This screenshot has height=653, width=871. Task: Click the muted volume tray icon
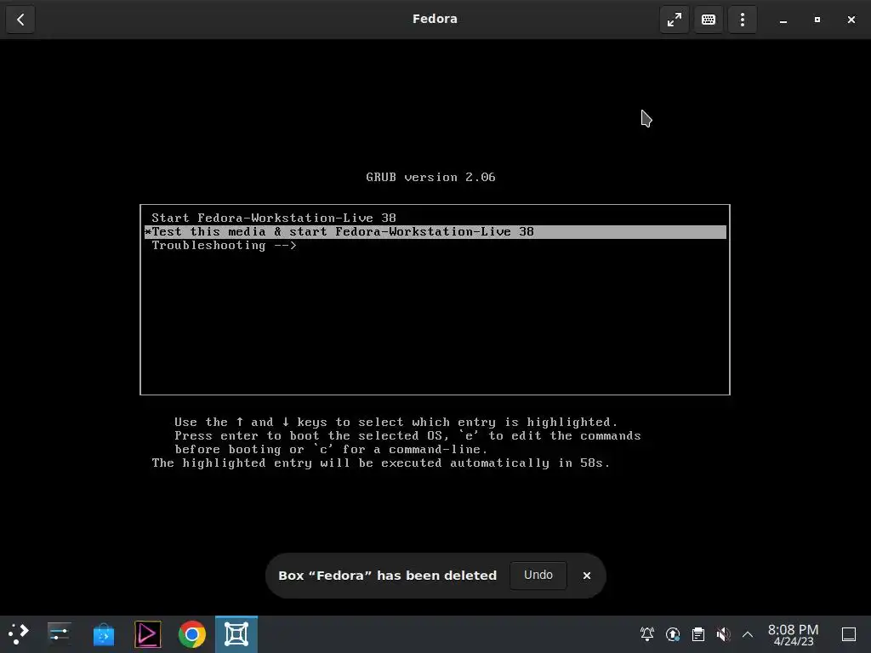coord(723,634)
